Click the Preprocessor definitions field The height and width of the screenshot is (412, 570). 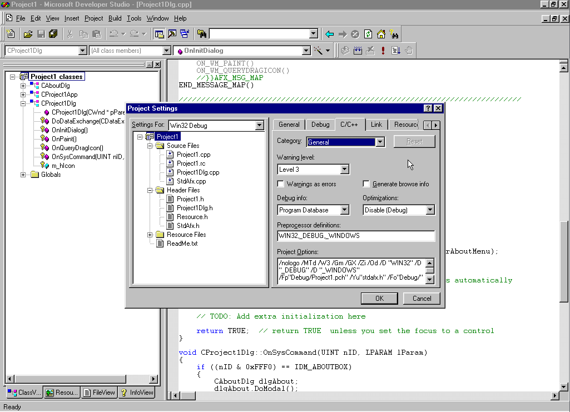[356, 235]
